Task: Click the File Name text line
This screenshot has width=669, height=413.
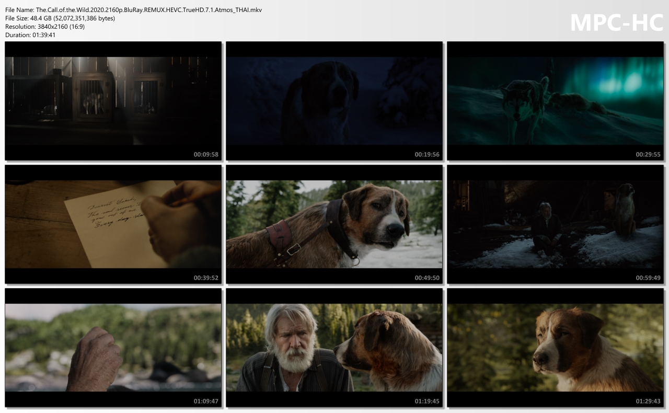Action: (134, 10)
